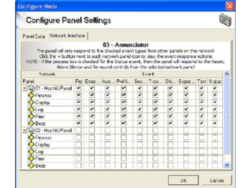The image size is (251, 188).
Task: Click the 01 - Hochiki Panel node icon
Action: coord(31,88)
